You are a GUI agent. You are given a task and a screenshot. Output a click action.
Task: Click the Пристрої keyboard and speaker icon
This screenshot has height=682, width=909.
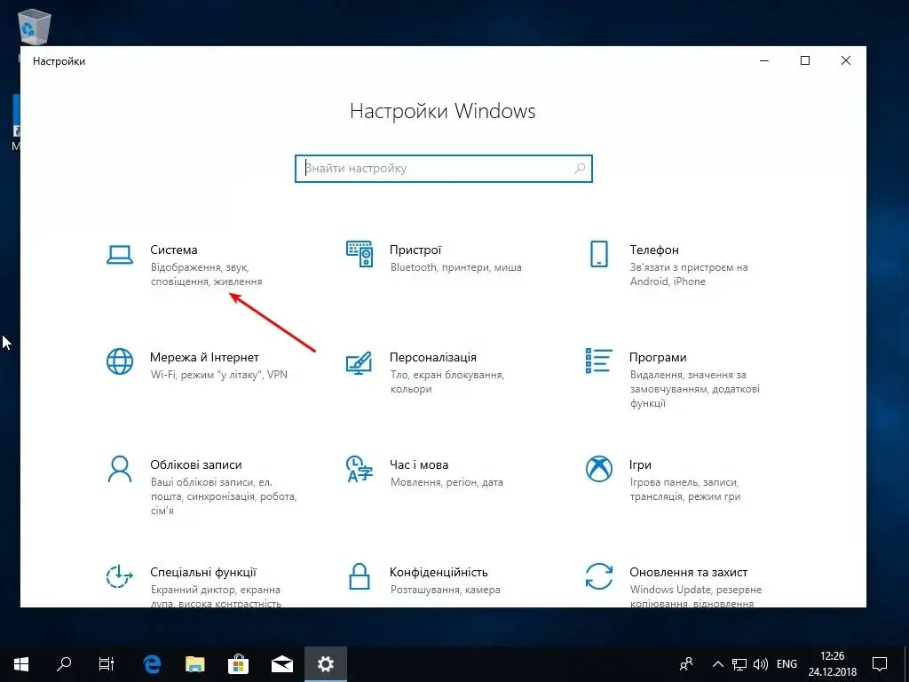[x=360, y=254]
